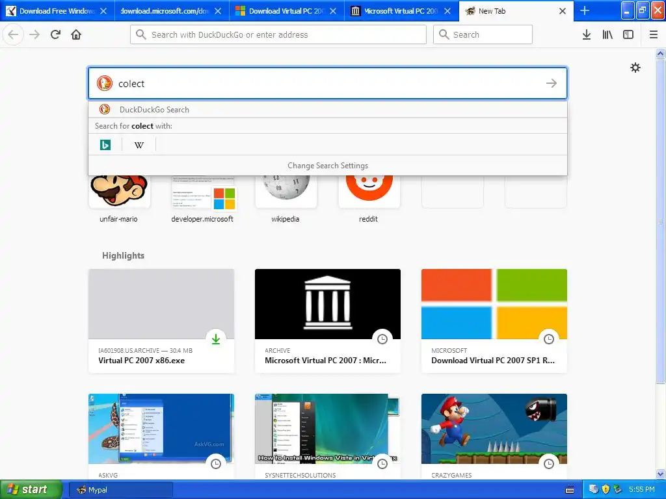Search colect with Wikipedia
Image resolution: width=666 pixels, height=499 pixels.
[x=139, y=145]
